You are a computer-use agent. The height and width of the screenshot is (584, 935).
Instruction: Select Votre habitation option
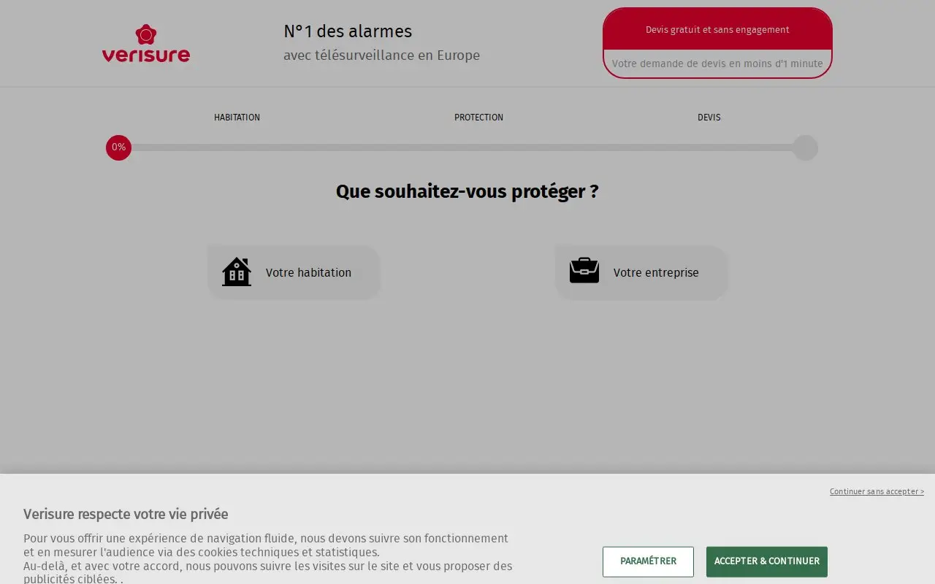tap(294, 272)
